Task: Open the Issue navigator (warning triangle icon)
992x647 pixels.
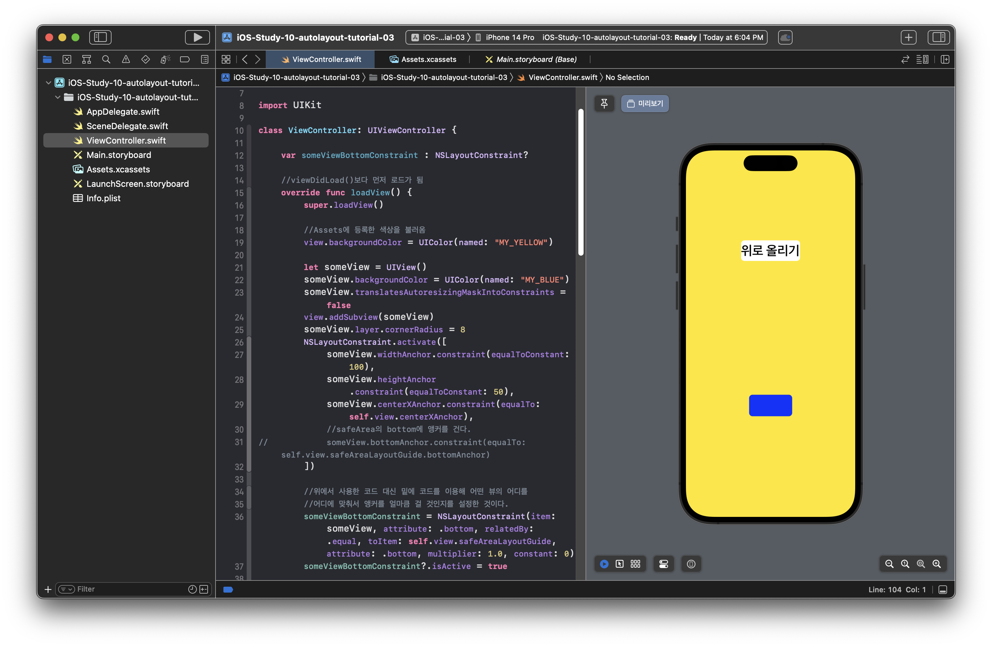Action: pos(126,60)
